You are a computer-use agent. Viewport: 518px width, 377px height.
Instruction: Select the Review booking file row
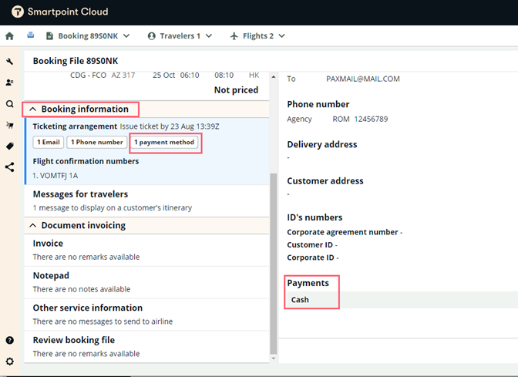(146, 347)
